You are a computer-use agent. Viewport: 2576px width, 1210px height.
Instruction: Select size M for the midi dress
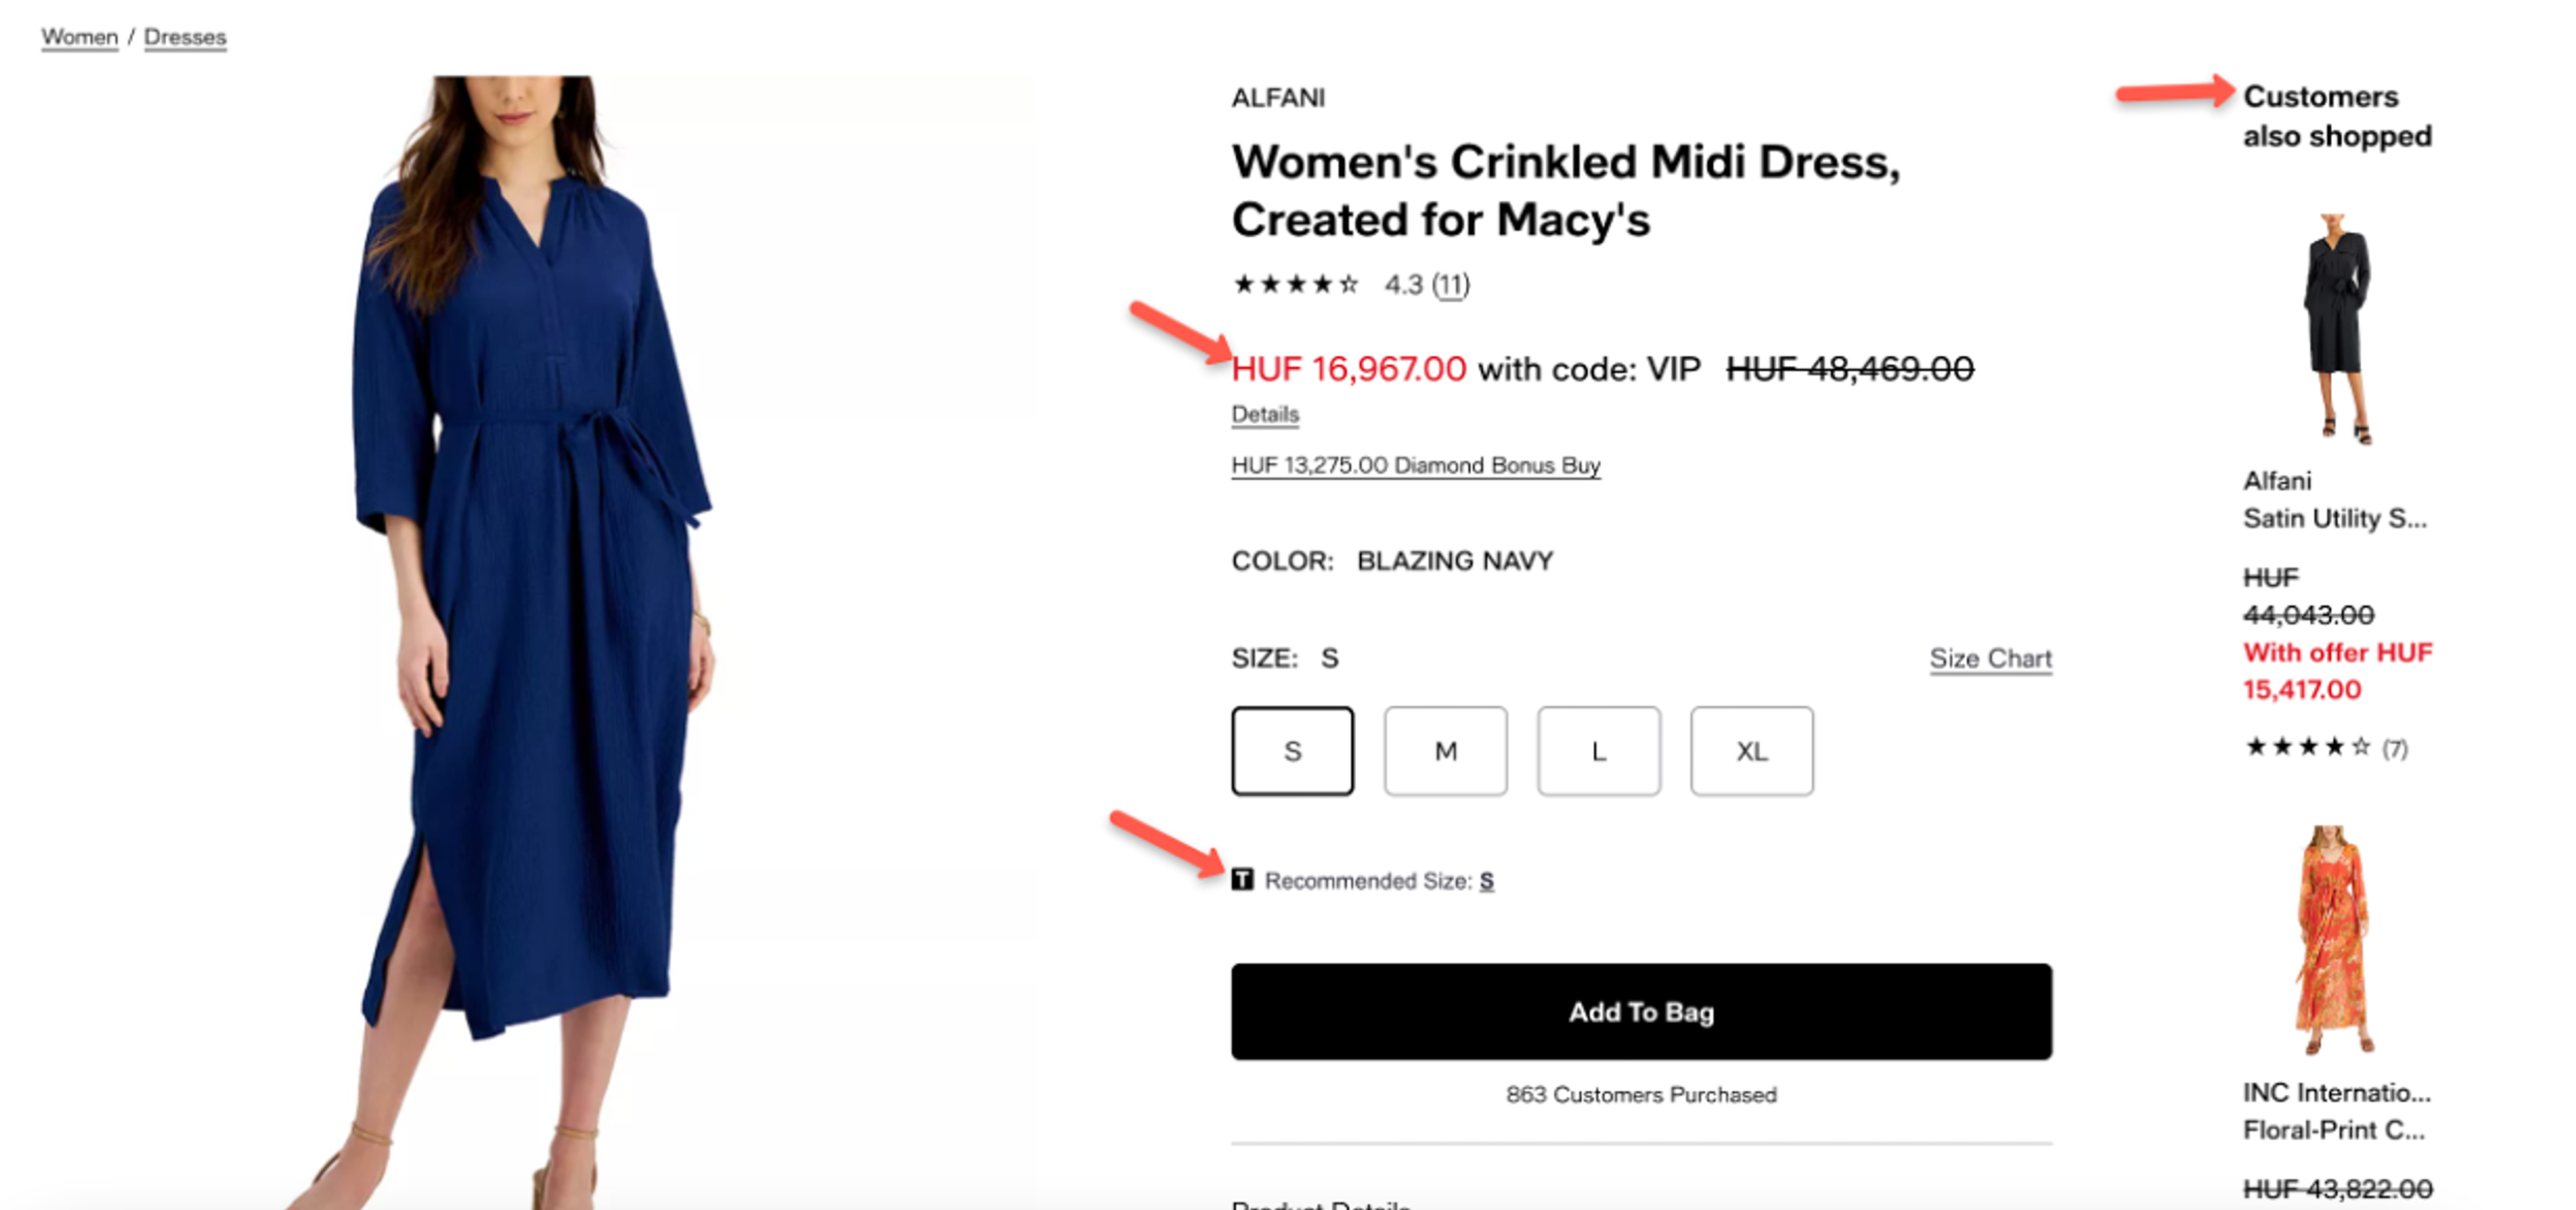pyautogui.click(x=1445, y=751)
